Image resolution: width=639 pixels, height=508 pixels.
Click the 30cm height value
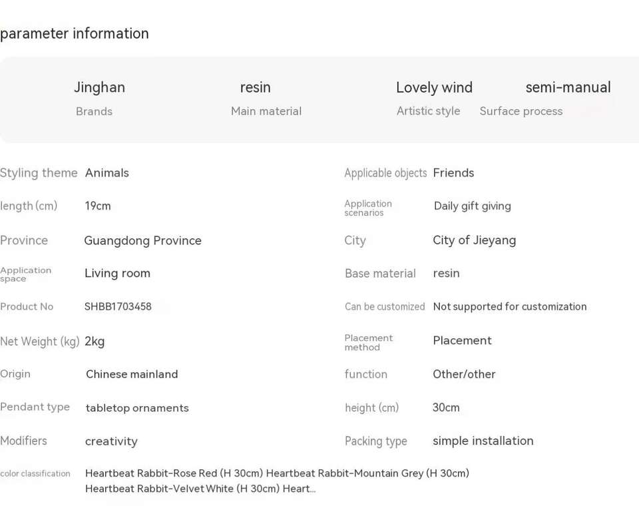pos(446,407)
